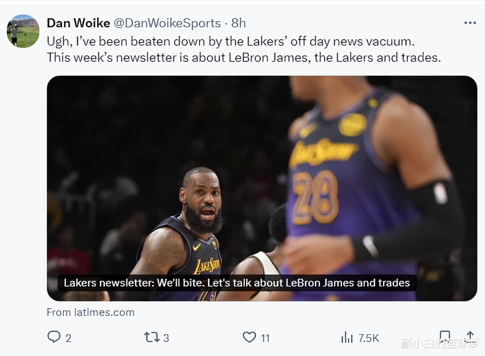
Task: Click the From latimes.com source link
Action: coord(91,312)
